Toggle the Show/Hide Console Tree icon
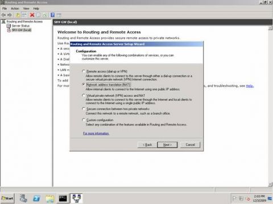This screenshot has height=204, width=273. click(x=24, y=15)
